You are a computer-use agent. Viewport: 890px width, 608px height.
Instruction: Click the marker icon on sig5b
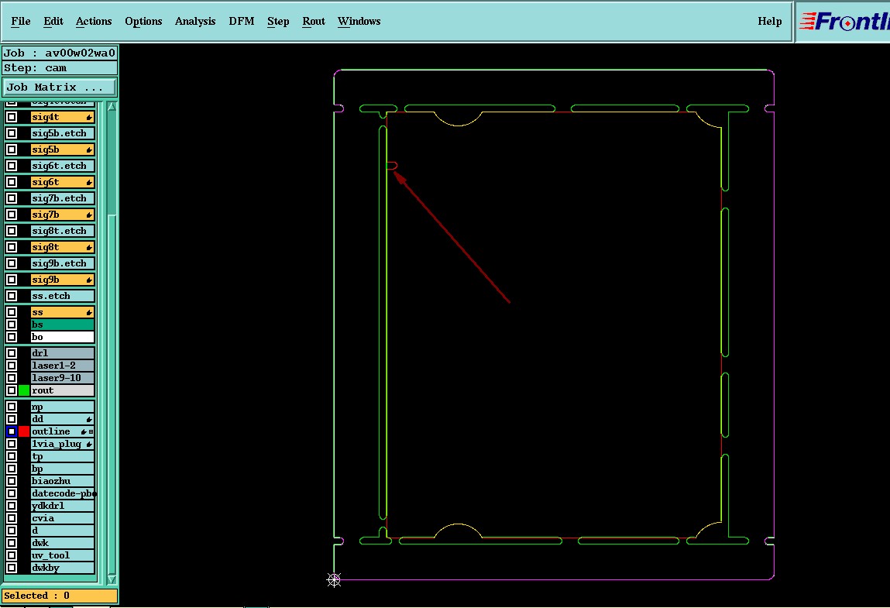[89, 150]
